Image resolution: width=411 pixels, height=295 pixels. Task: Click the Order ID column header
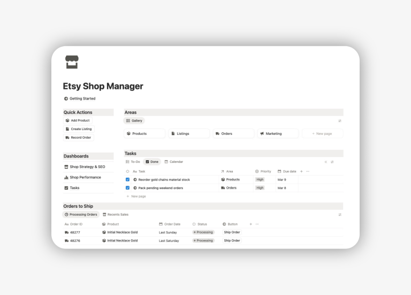(x=73, y=224)
